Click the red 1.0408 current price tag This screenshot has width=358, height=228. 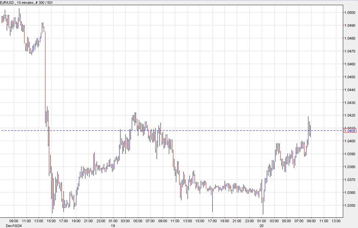coord(350,131)
